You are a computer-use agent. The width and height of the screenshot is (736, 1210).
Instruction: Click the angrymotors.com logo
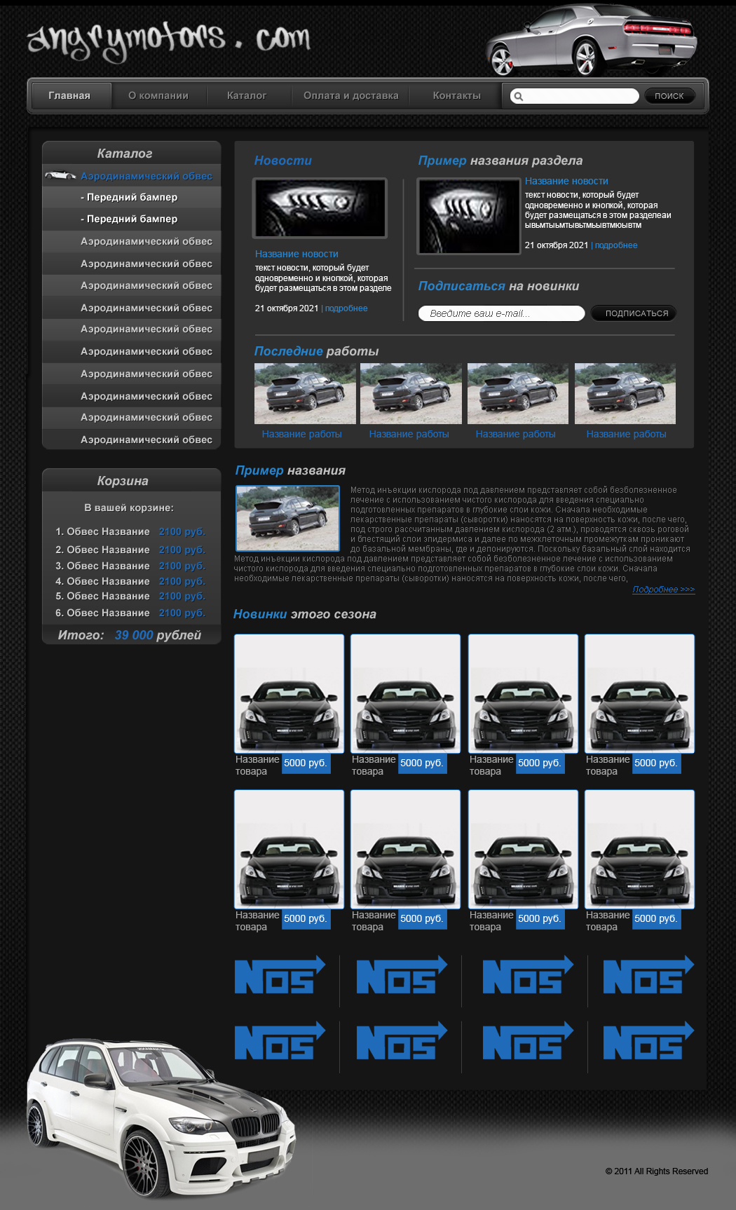point(169,40)
